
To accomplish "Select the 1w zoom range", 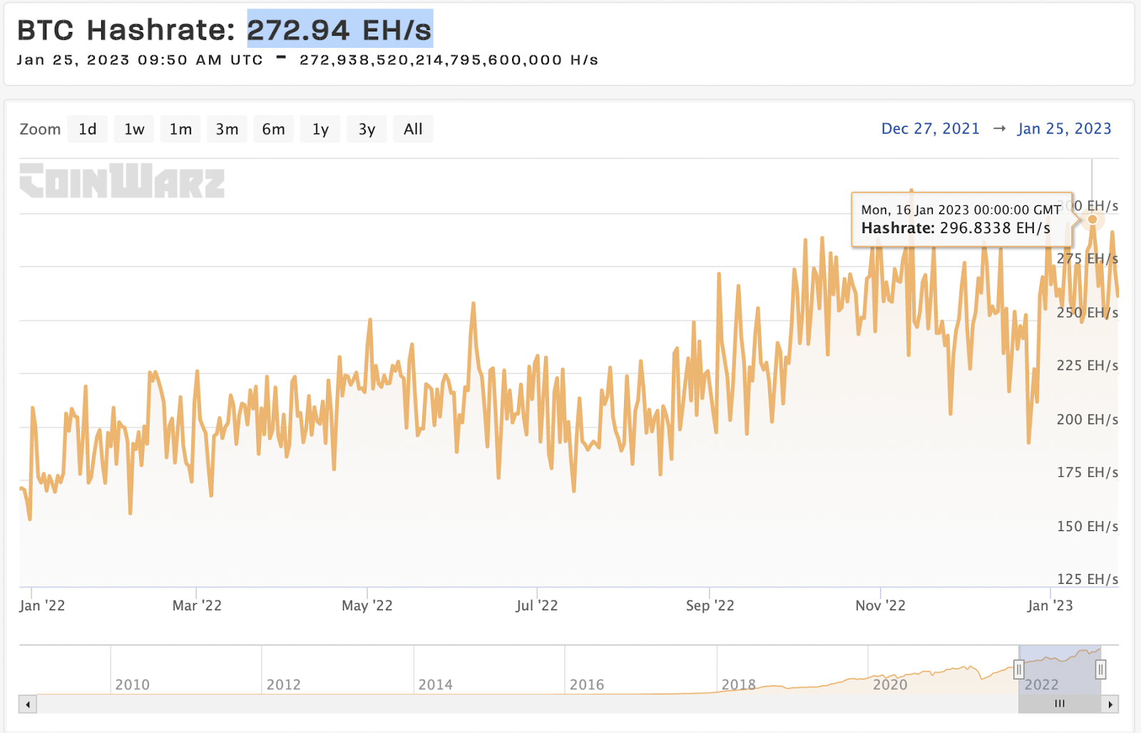I will click(134, 129).
